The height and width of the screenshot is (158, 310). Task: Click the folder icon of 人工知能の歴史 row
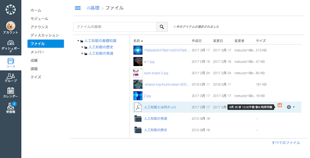[x=138, y=130]
